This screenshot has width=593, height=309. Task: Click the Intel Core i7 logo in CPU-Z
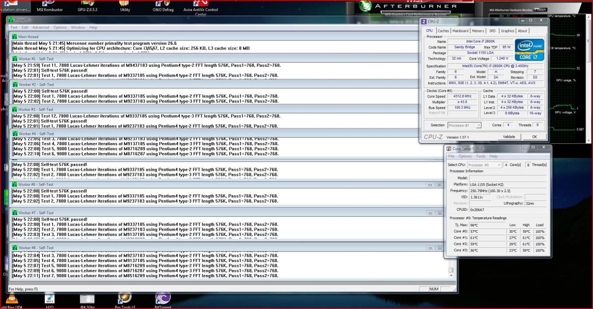pos(530,50)
